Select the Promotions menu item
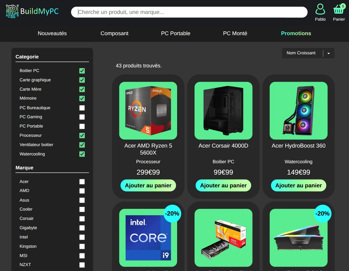 coord(296,33)
